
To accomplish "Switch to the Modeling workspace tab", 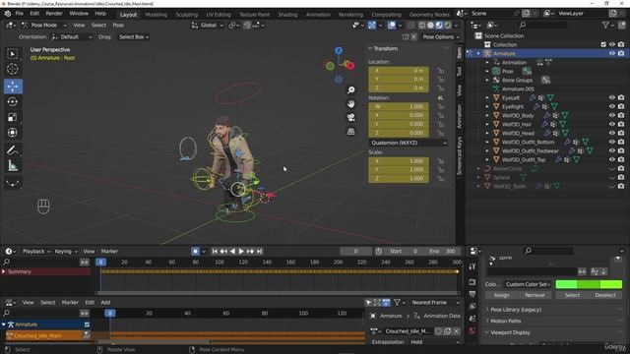I will [x=156, y=15].
